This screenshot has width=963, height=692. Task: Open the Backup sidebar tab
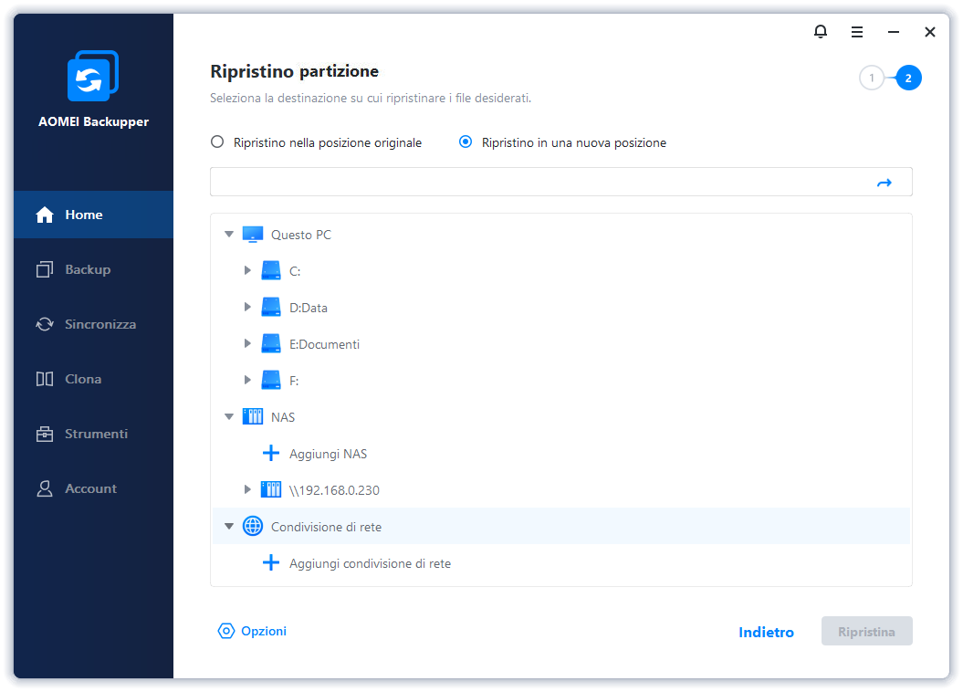point(87,269)
